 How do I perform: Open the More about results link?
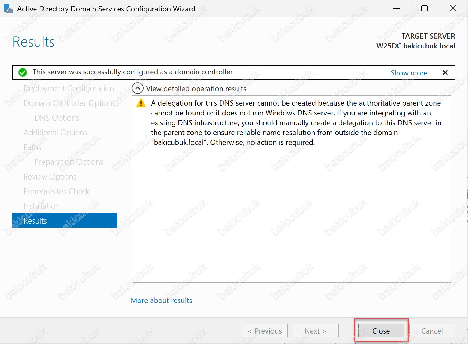click(x=161, y=300)
